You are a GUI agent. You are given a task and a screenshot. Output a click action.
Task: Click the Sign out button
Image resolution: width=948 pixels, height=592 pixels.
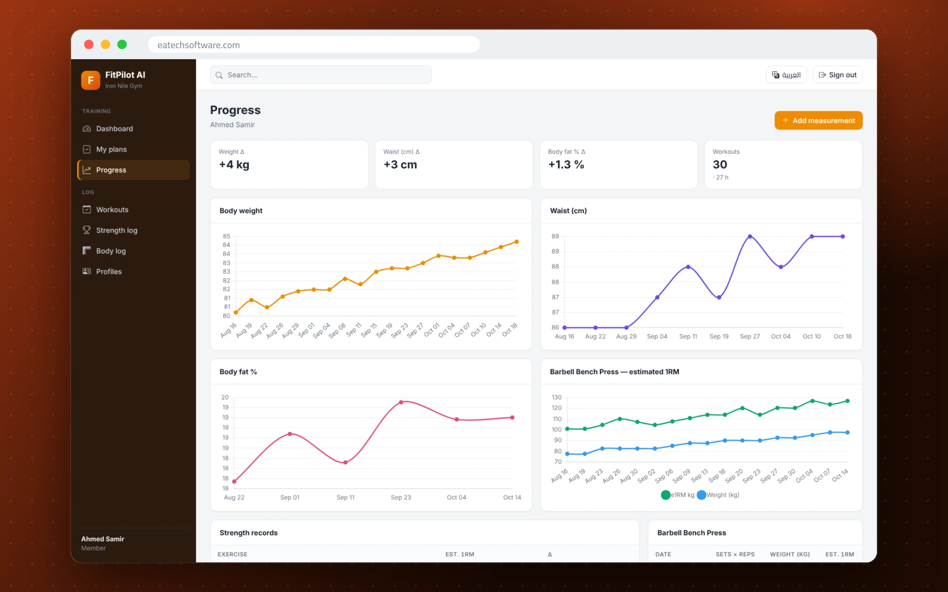pos(838,75)
